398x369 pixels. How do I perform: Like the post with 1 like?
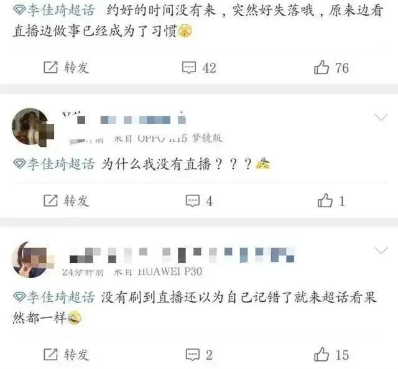point(331,200)
